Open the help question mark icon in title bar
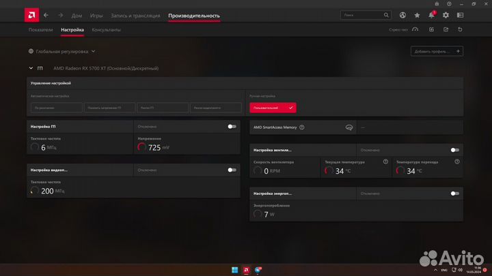The height and width of the screenshot is (276, 492). point(449,4)
